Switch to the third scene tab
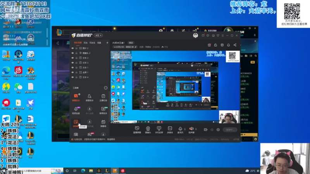Viewport: 310px width, 174px height. [92, 43]
